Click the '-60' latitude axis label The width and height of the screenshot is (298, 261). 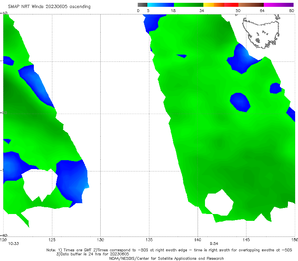point(4,235)
